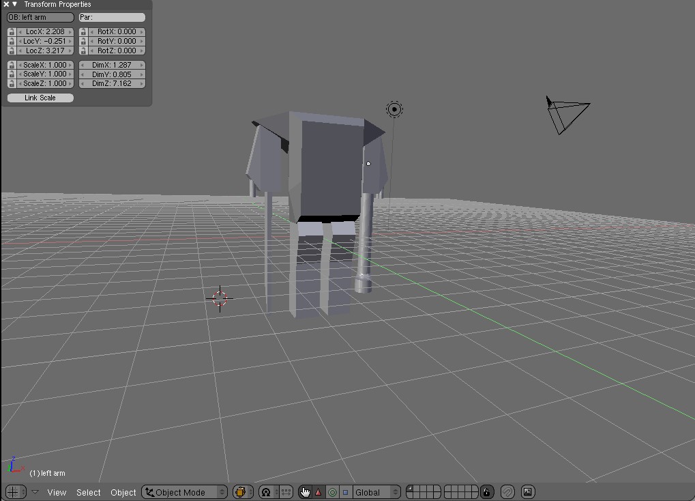
Task: Toggle the 3D transform manipulator hand icon
Action: [x=305, y=492]
